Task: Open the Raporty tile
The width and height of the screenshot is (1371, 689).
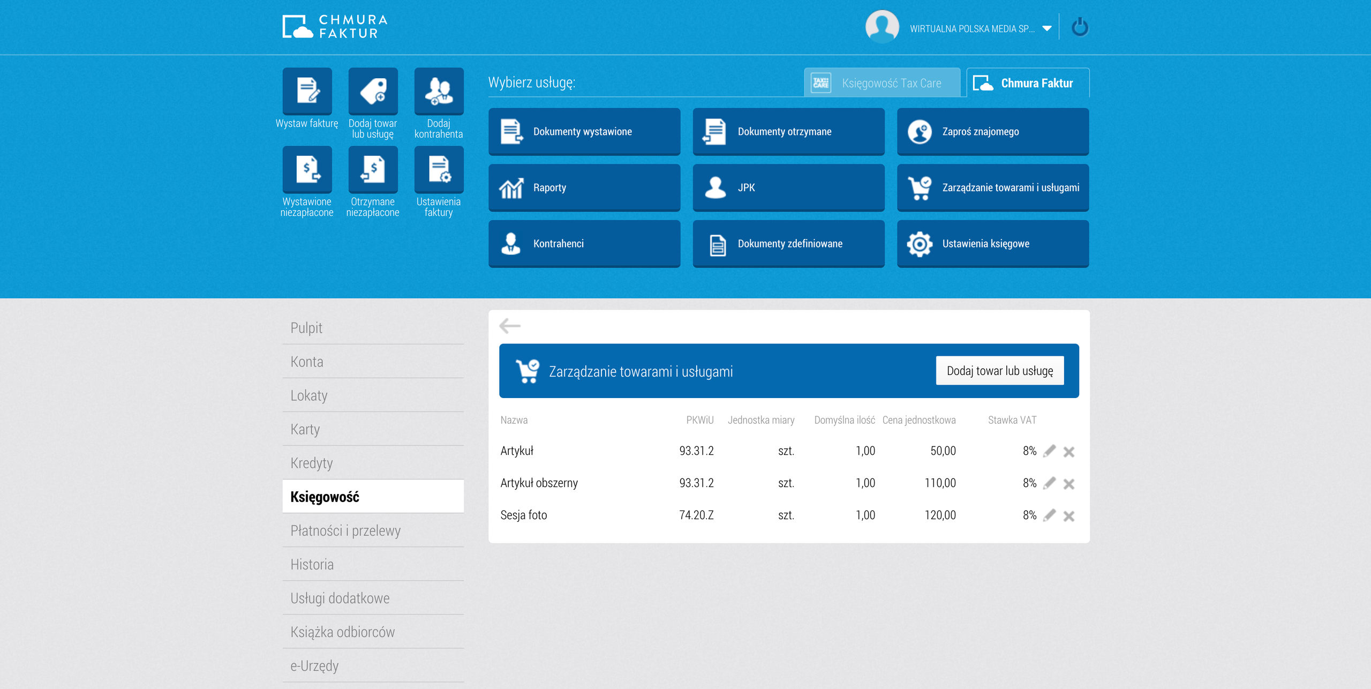Action: (584, 188)
